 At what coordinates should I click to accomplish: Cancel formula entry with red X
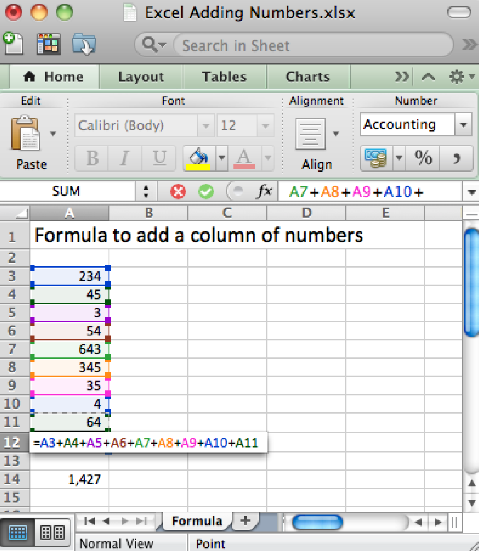click(x=178, y=192)
